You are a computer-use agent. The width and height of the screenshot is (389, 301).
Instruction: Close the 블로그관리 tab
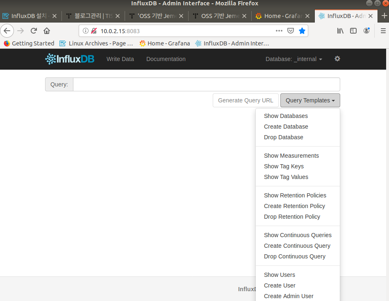[118, 16]
